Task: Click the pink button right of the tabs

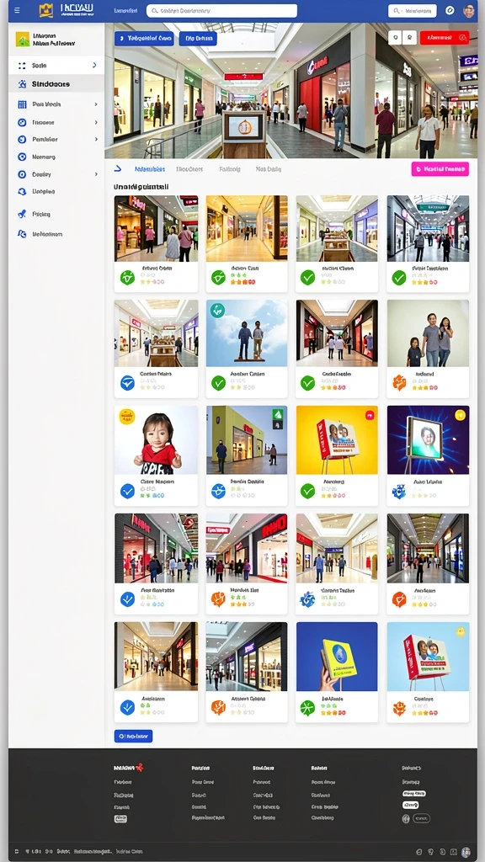Action: click(x=440, y=169)
